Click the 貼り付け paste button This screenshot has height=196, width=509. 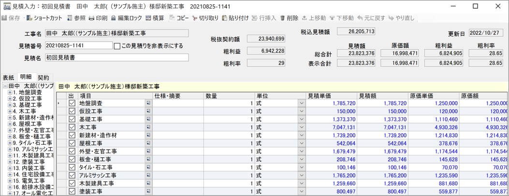[x=234, y=18]
